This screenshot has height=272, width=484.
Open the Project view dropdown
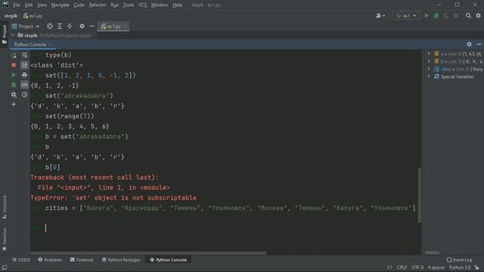pyautogui.click(x=26, y=26)
